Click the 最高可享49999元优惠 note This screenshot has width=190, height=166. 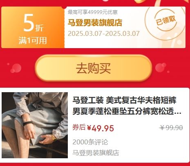coord(93,12)
